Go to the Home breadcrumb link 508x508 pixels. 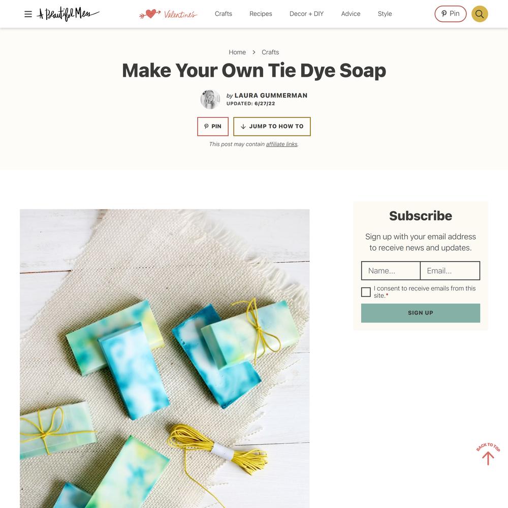pos(237,52)
